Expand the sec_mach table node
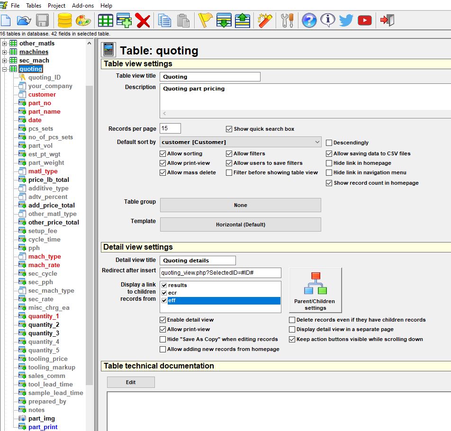The height and width of the screenshot is (431, 451). point(5,61)
